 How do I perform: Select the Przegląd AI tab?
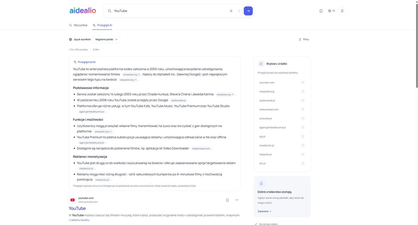(102, 25)
